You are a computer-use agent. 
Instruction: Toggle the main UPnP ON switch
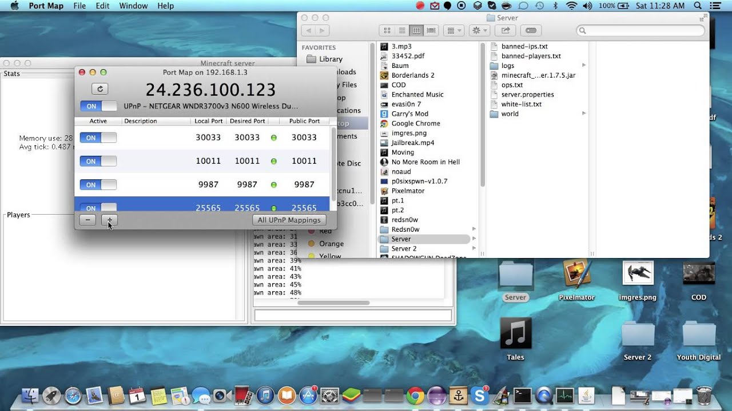[x=98, y=106]
